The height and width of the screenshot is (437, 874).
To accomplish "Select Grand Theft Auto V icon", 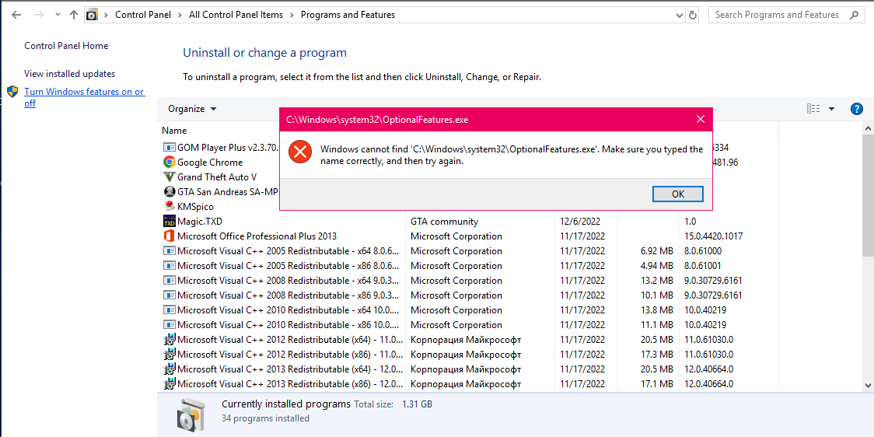I will 169,177.
